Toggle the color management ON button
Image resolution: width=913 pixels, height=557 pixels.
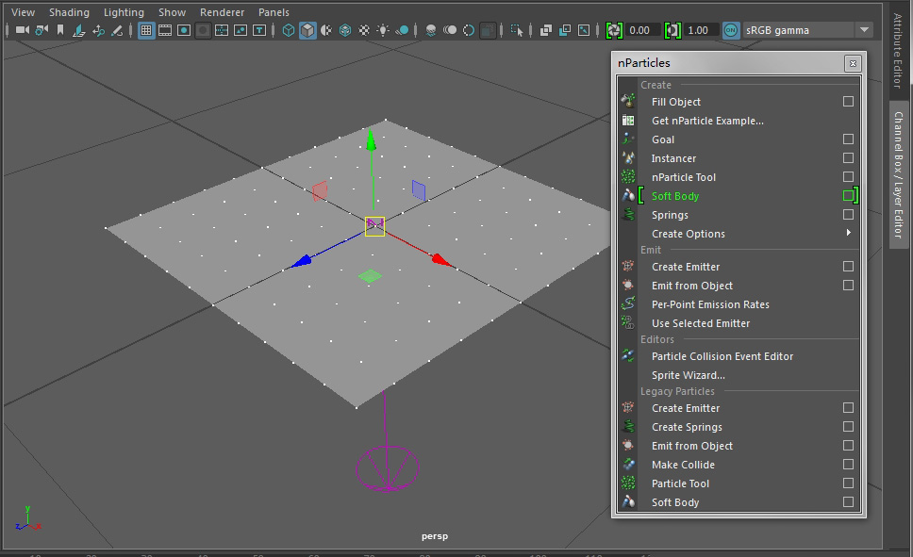point(730,30)
